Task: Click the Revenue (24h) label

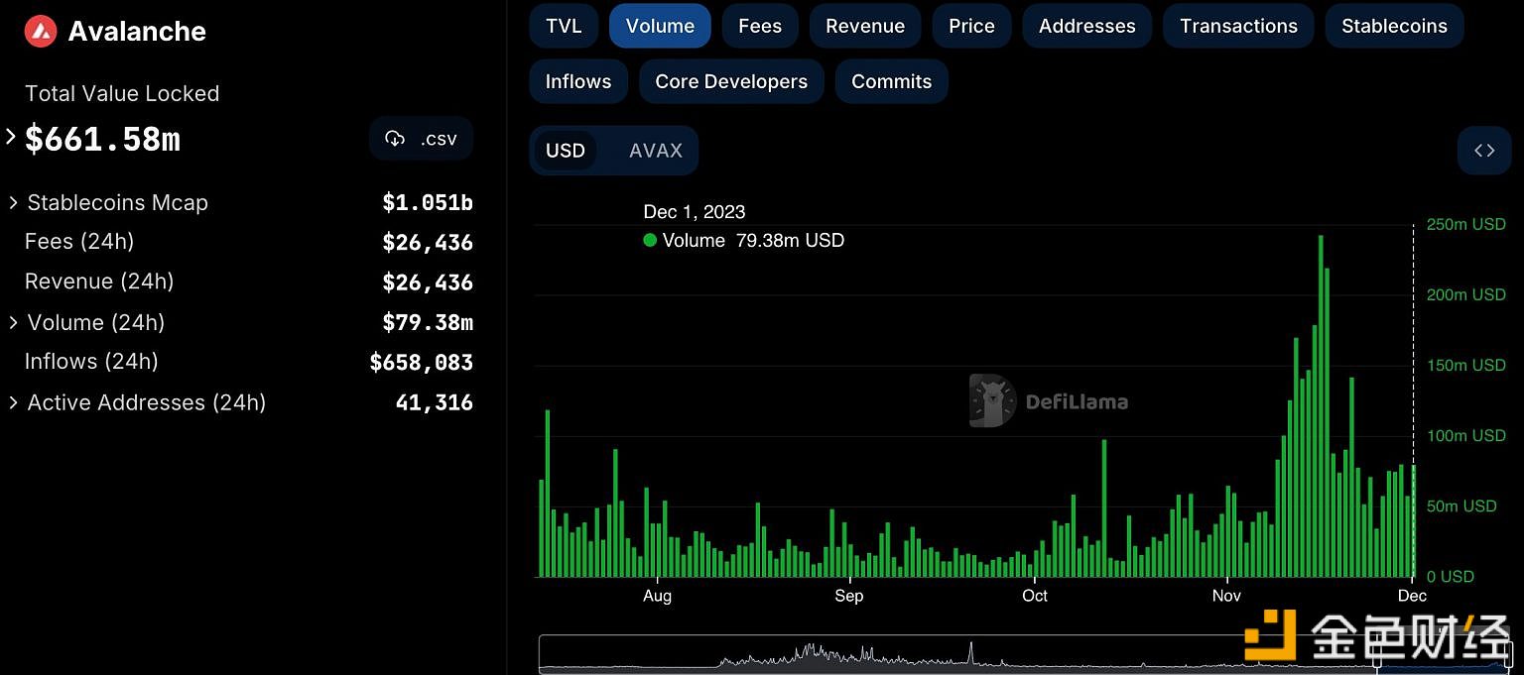Action: coord(99,281)
